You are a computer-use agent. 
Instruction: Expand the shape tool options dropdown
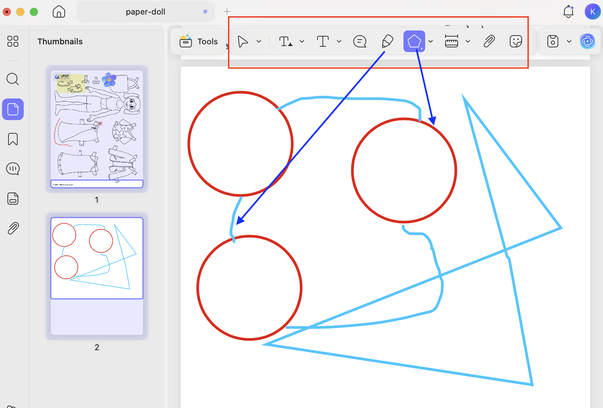[x=431, y=41]
